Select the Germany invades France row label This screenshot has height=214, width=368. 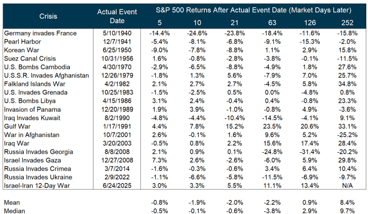40,33
